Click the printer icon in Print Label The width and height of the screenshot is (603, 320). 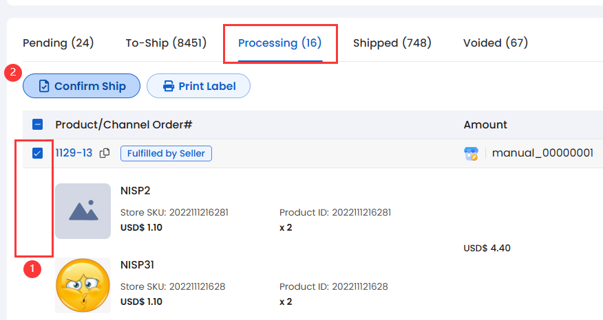click(168, 86)
